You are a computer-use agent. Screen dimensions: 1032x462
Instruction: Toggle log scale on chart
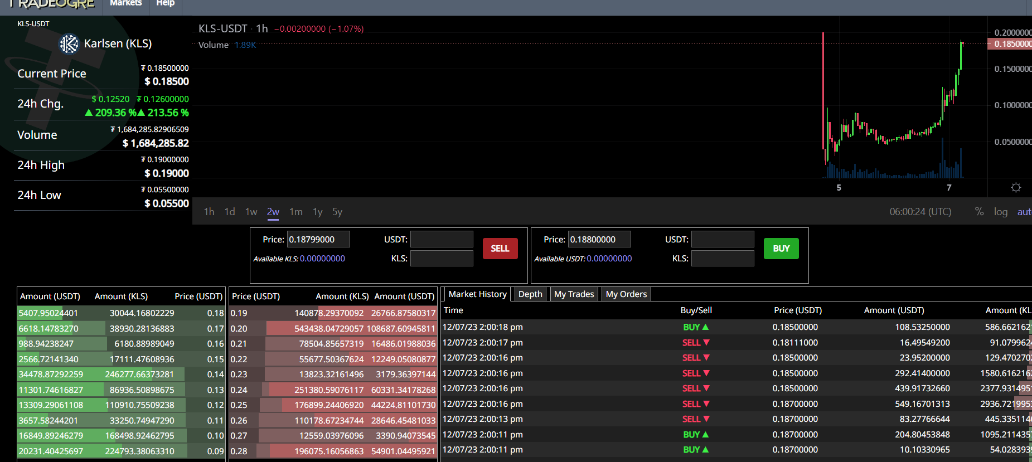[x=1001, y=212]
